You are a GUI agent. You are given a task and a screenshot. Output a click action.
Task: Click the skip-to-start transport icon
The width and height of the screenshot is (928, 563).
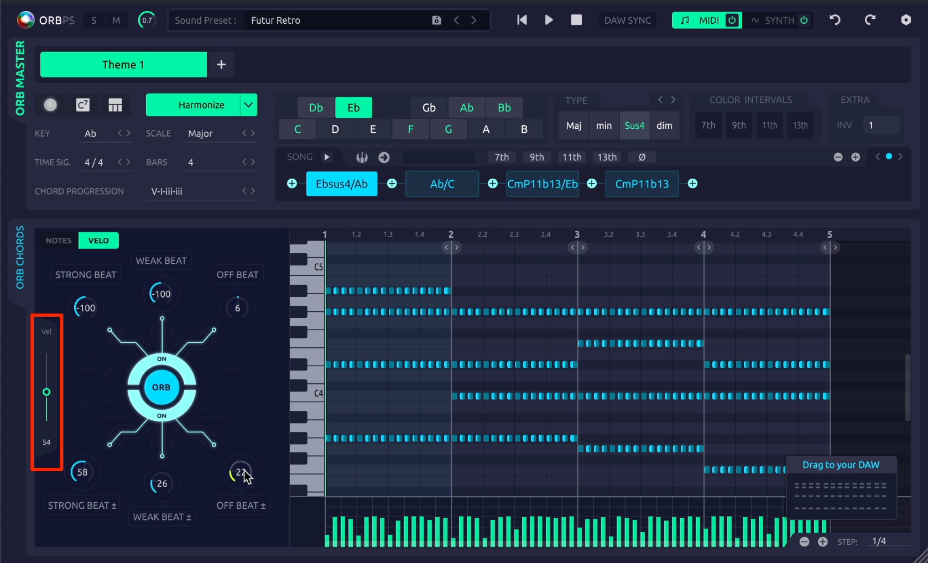click(x=522, y=20)
